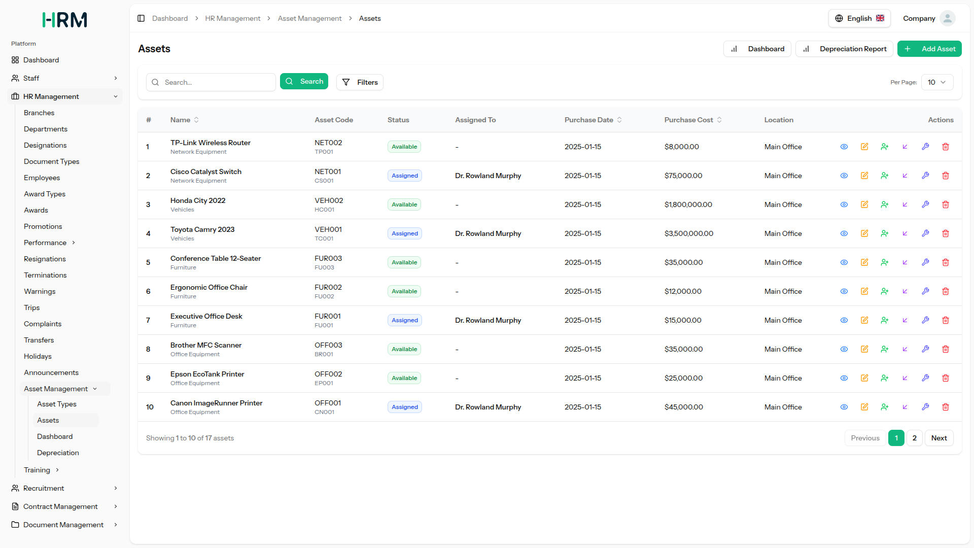Click the edit icon for Cisco Catalyst Switch

tap(864, 176)
